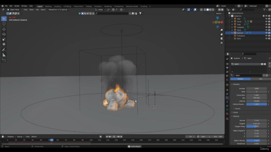Open the viewport Add menu

[x=37, y=10]
